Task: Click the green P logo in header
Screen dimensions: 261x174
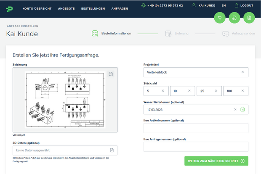Action: [x=10, y=8]
